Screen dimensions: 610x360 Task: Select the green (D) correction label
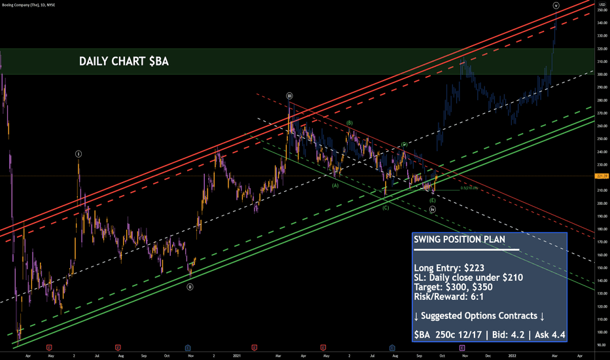coord(404,145)
